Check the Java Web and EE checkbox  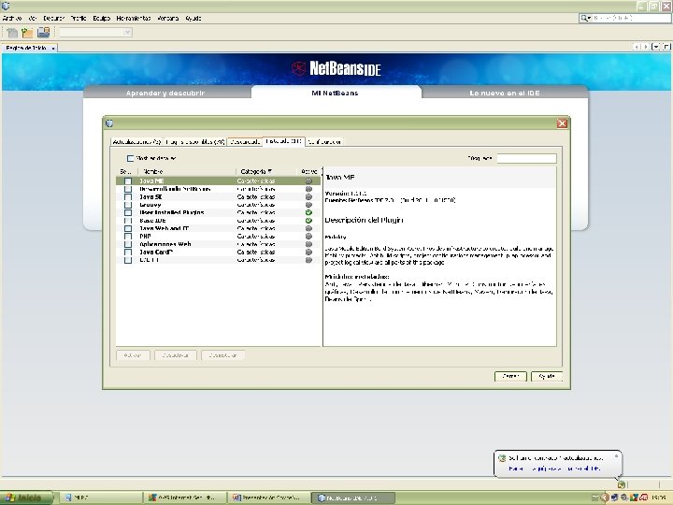click(127, 228)
